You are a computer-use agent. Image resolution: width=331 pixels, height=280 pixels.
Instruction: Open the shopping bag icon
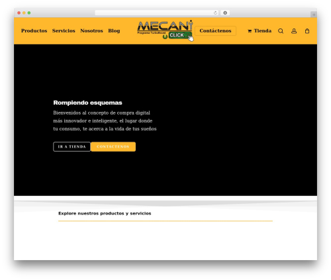307,31
